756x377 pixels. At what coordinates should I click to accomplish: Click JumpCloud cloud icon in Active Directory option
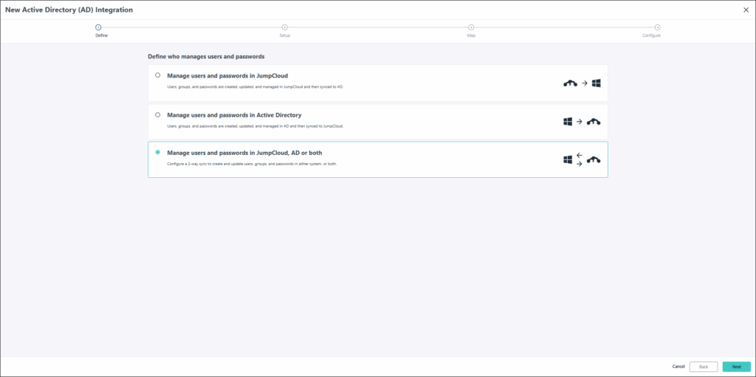[594, 122]
